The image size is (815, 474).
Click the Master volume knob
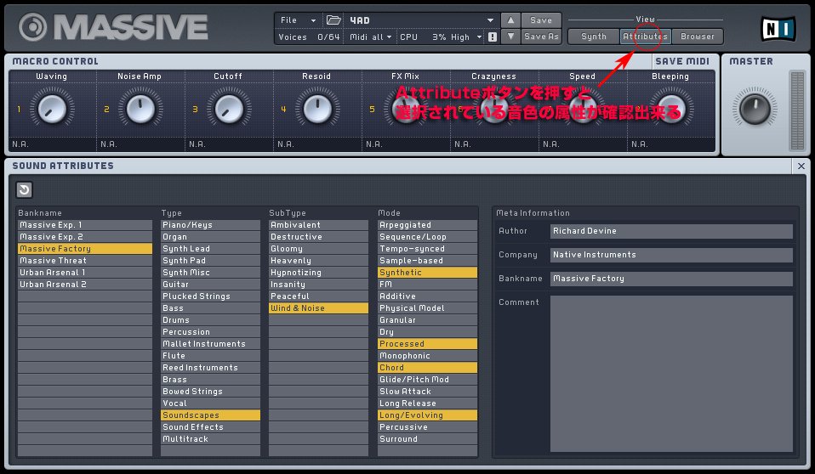click(x=755, y=109)
